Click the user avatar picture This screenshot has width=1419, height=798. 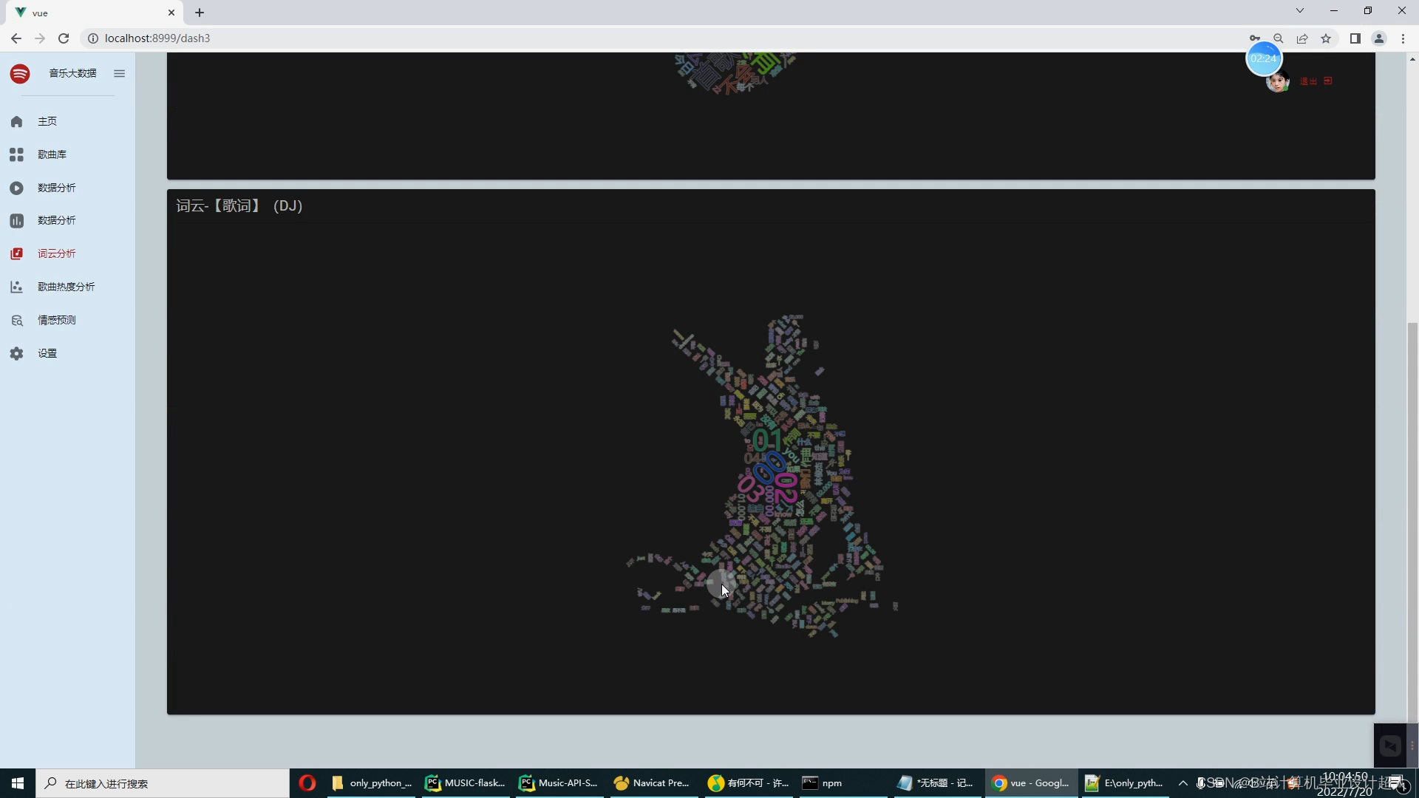1277,81
